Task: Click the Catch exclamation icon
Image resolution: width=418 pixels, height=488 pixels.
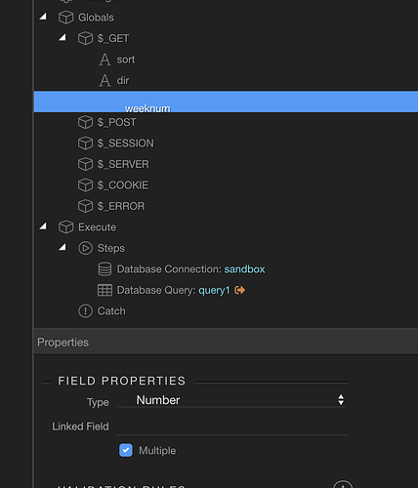Action: tap(85, 311)
